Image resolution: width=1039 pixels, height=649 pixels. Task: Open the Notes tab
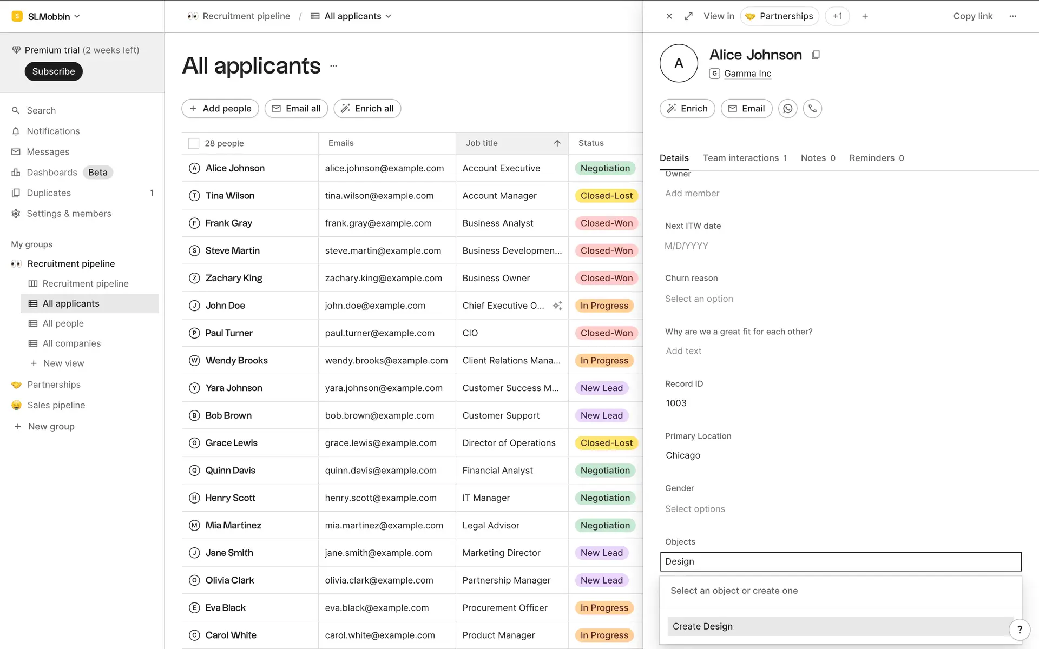coord(817,158)
